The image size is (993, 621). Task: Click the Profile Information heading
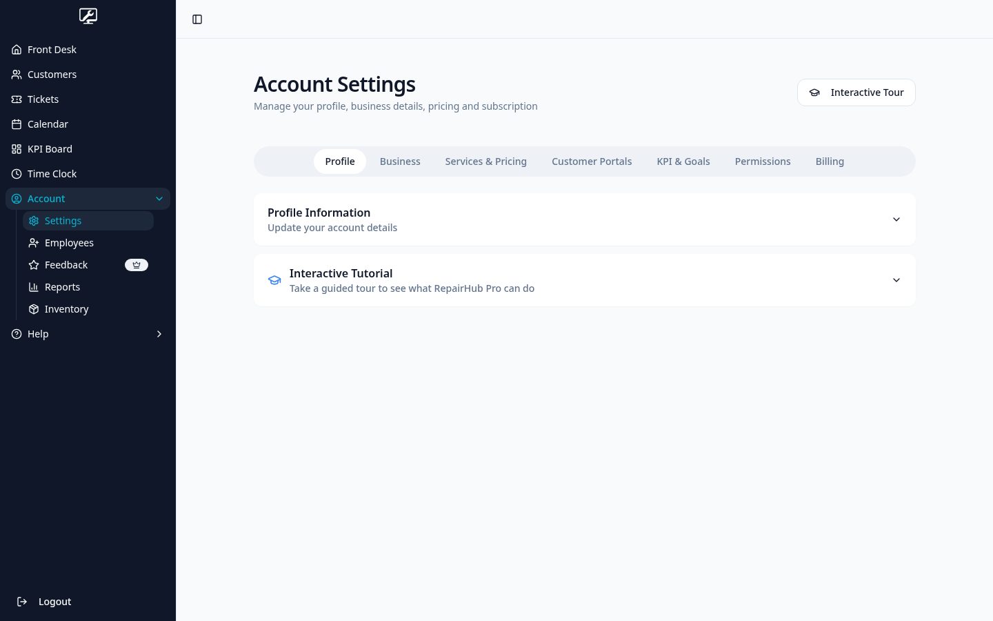pyautogui.click(x=319, y=213)
